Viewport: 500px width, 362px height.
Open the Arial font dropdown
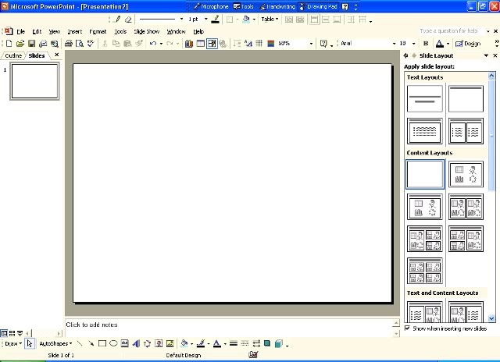click(394, 44)
